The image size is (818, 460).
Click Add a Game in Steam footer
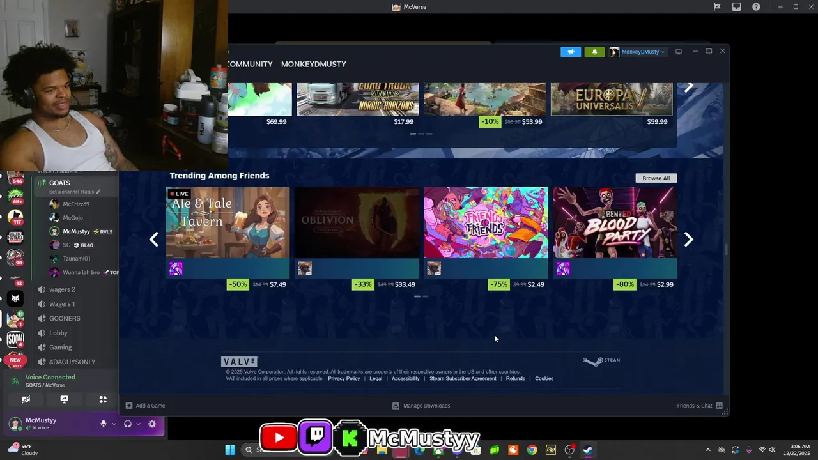click(145, 406)
